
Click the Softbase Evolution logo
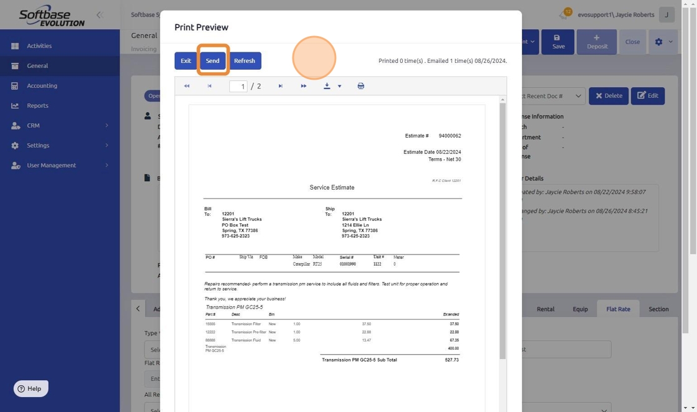[52, 16]
